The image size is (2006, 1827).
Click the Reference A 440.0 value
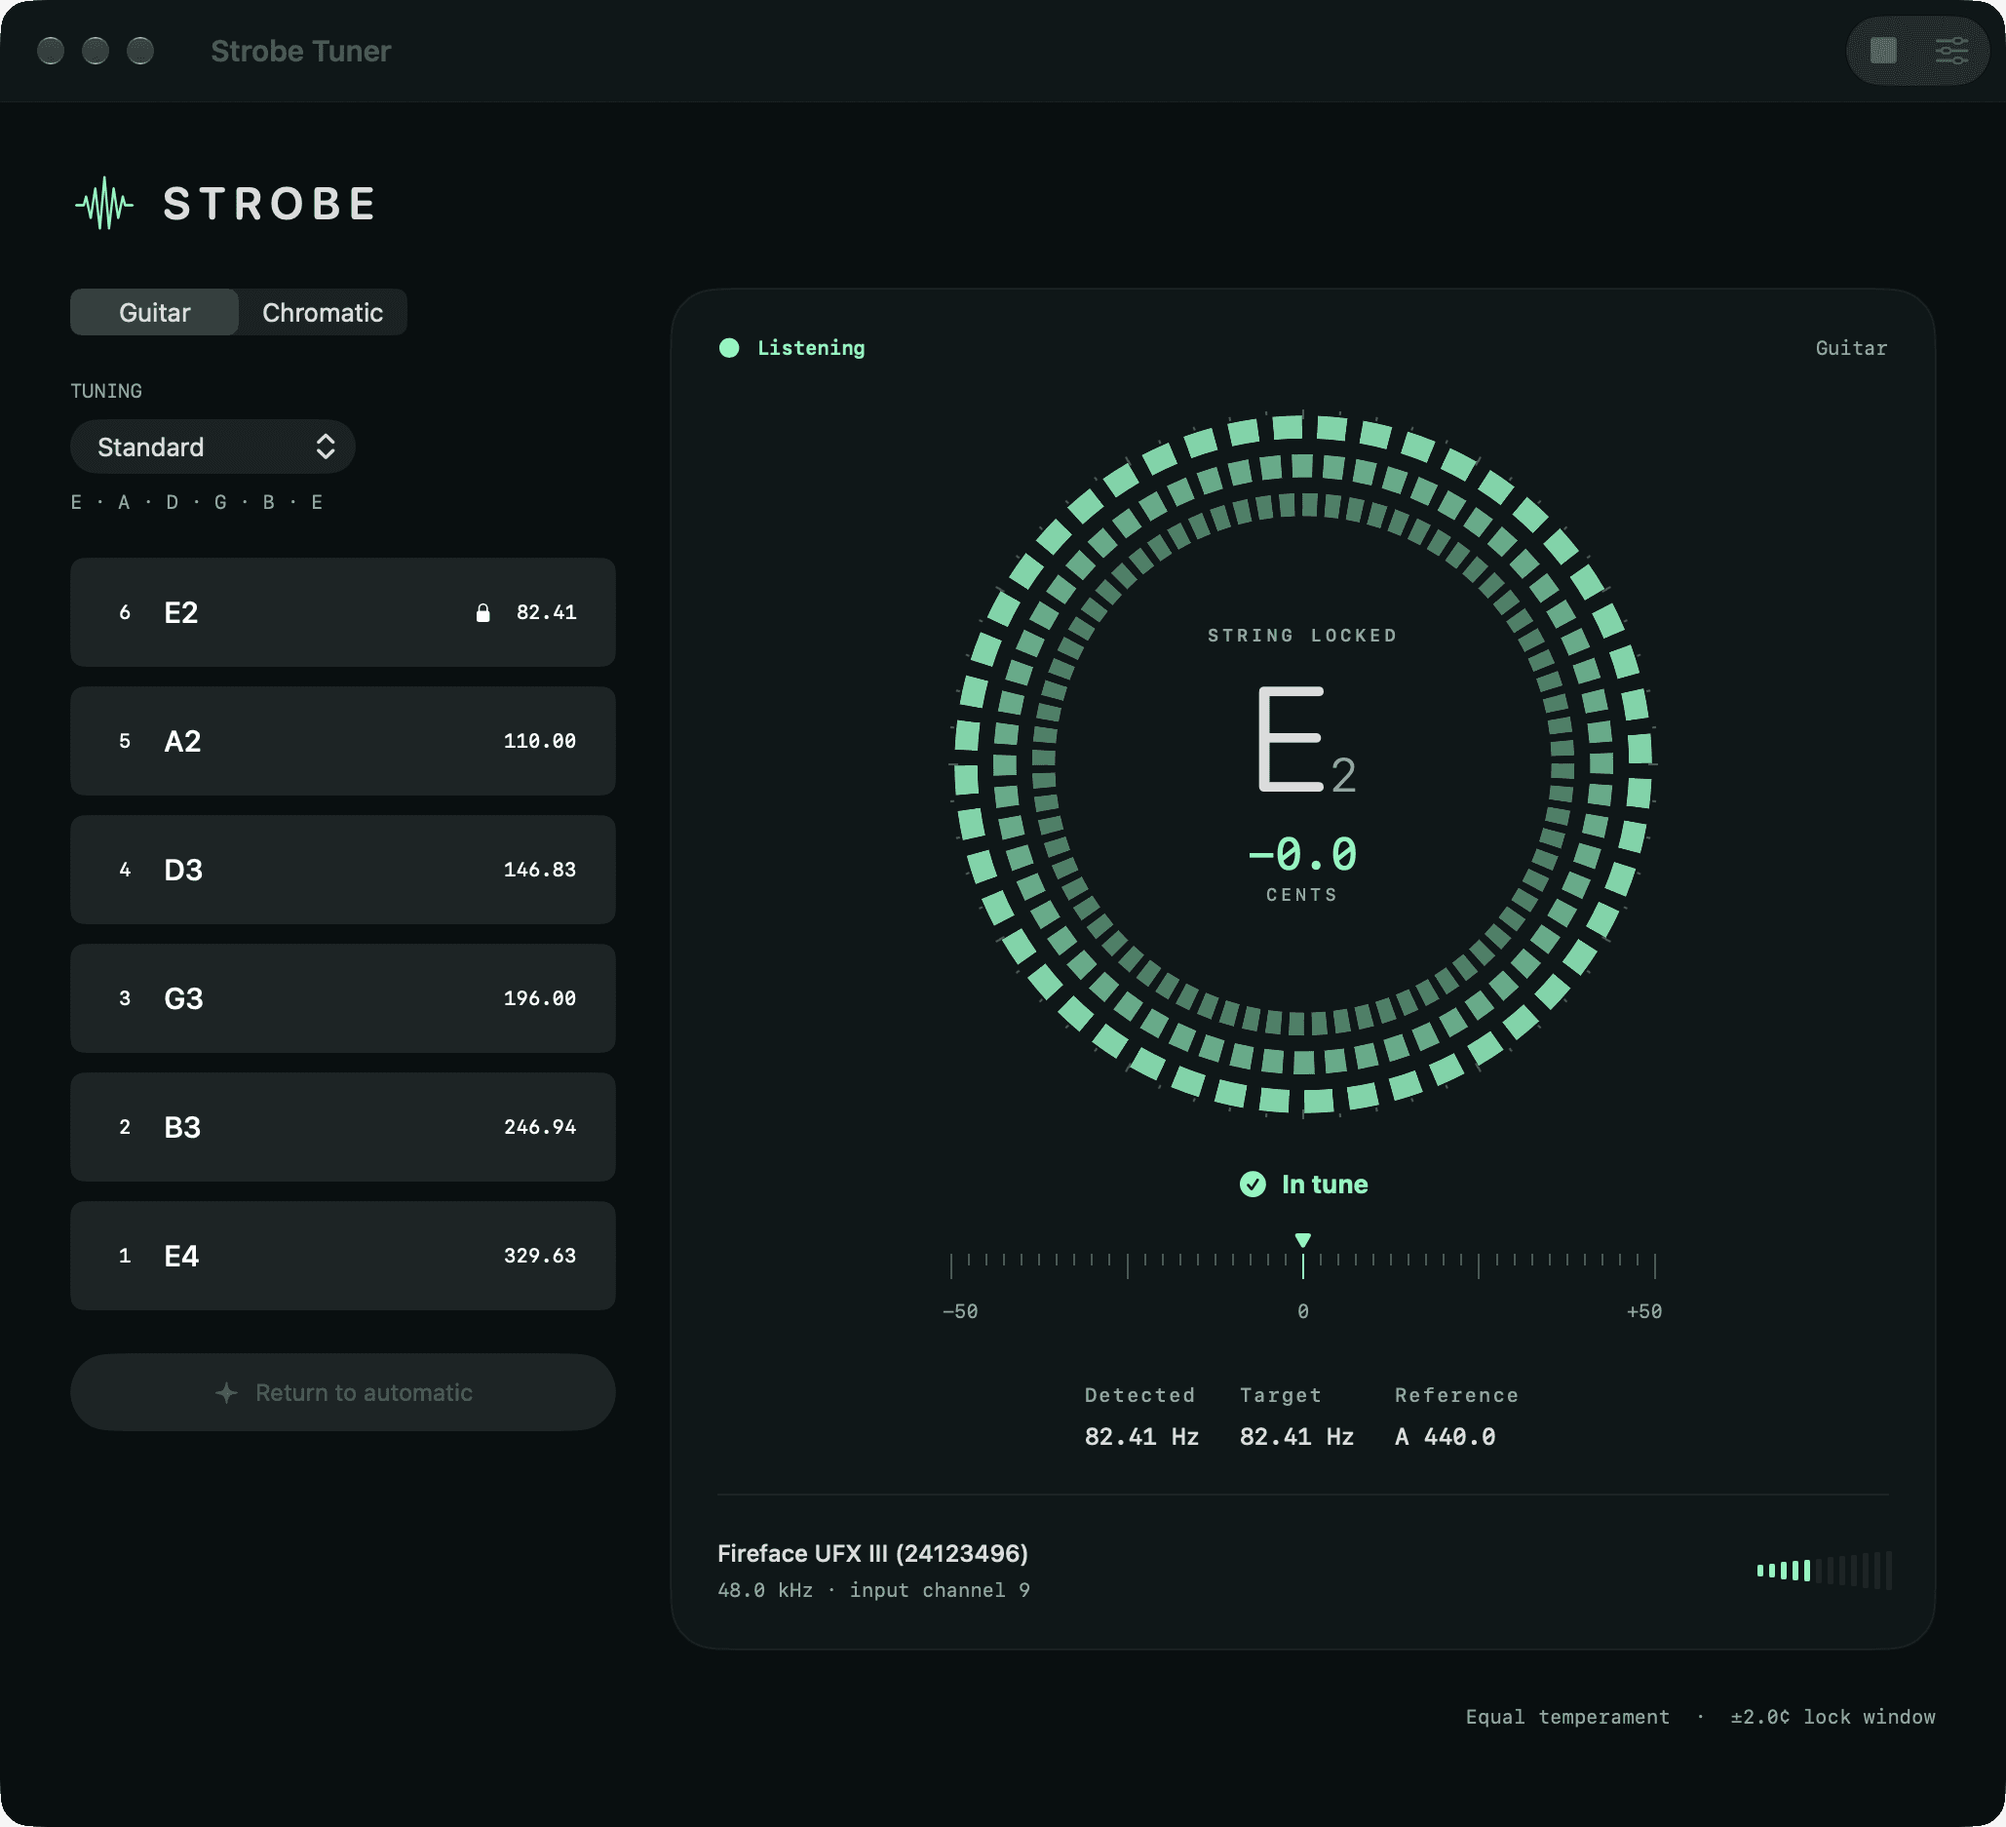1445,1437
